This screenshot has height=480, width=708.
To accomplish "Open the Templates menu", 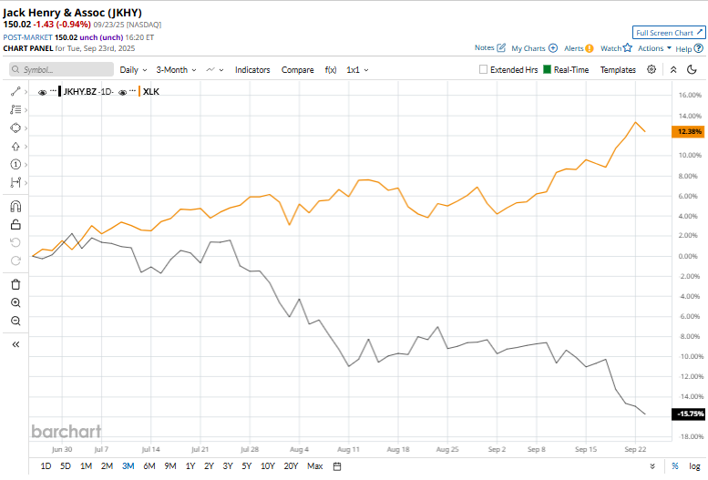I will (x=618, y=70).
